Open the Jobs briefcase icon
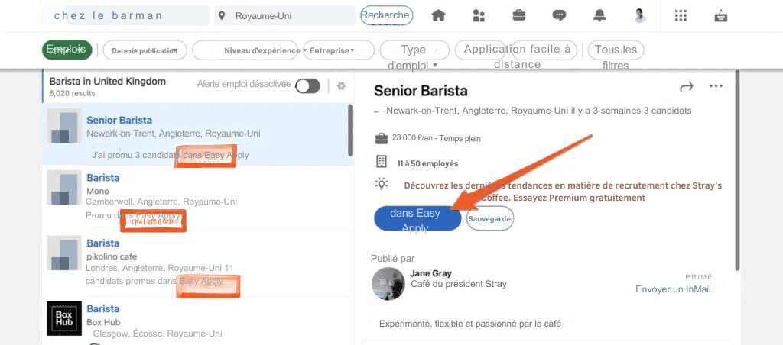This screenshot has width=783, height=345. [x=519, y=15]
